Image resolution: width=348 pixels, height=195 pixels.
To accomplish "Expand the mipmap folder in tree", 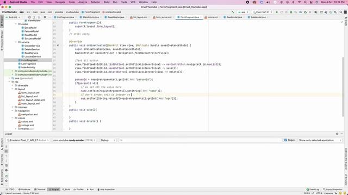I will pos(13,107).
